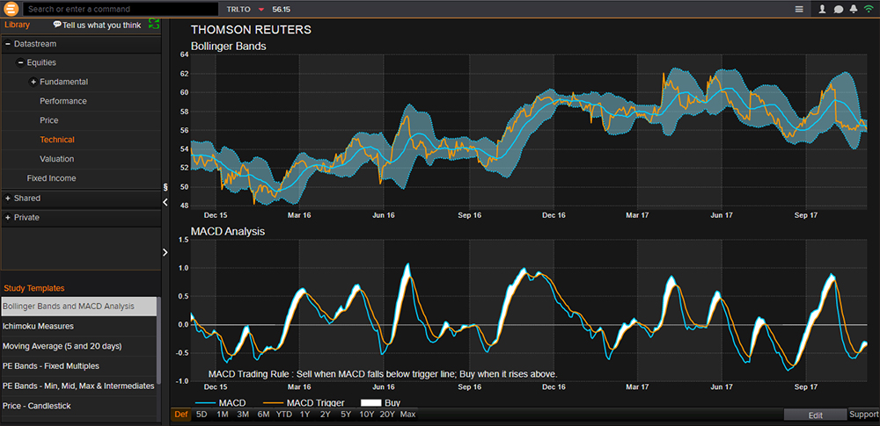Collapse the left panel with upper arrow
Screen dimensions: 880x426
(x=165, y=202)
